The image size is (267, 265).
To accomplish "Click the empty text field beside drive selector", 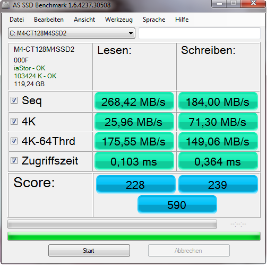I will coord(200,33).
